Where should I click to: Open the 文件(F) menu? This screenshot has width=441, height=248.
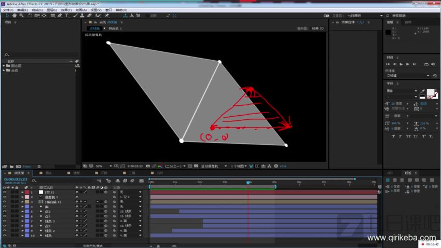[x=8, y=10]
